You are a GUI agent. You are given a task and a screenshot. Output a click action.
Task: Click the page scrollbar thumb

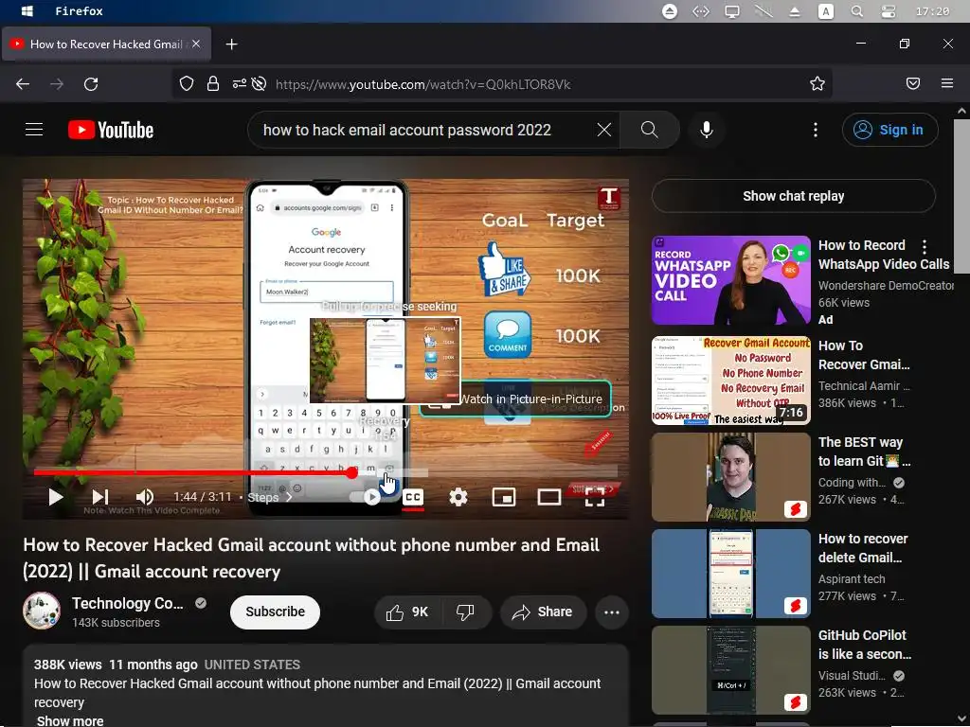(x=962, y=196)
